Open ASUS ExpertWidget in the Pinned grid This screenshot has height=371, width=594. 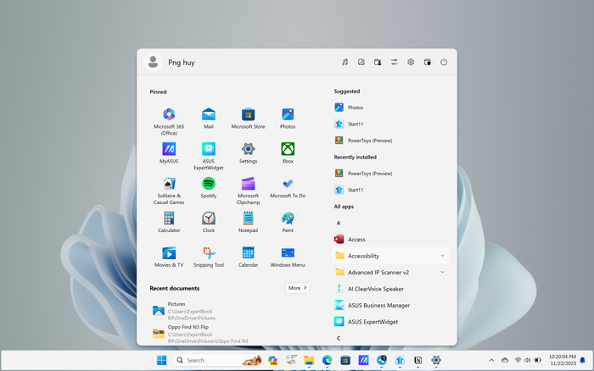(x=209, y=156)
